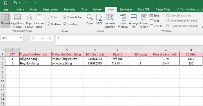Click cell 'Phạm Hồng Phước'
Screen dimensions: 203x106
pyautogui.click(x=67, y=59)
